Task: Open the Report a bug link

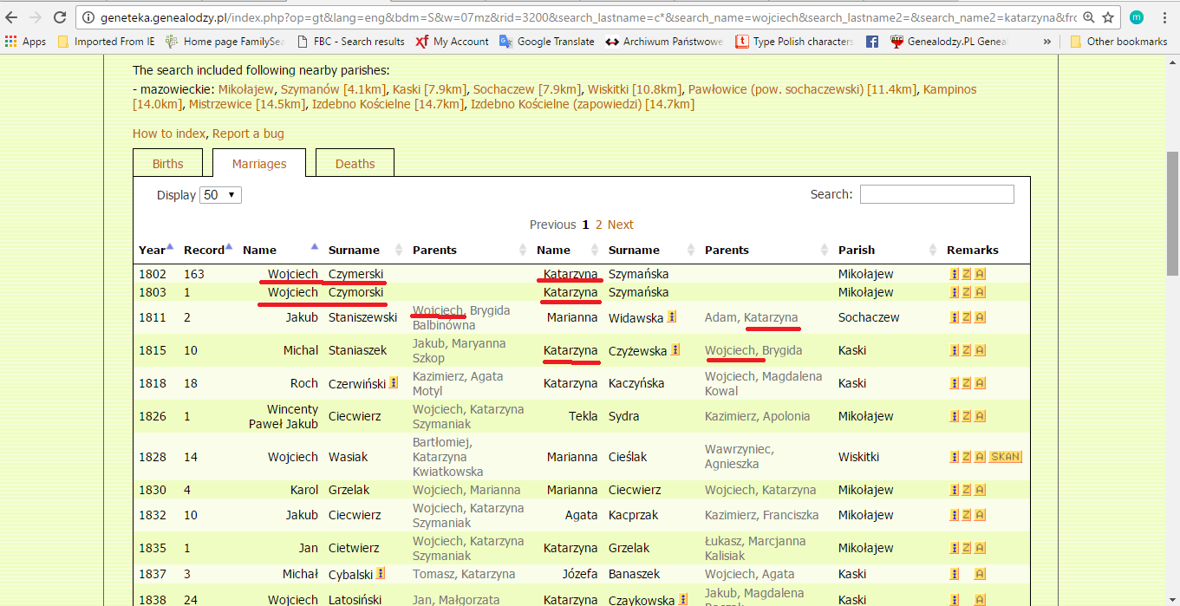Action: (x=248, y=134)
